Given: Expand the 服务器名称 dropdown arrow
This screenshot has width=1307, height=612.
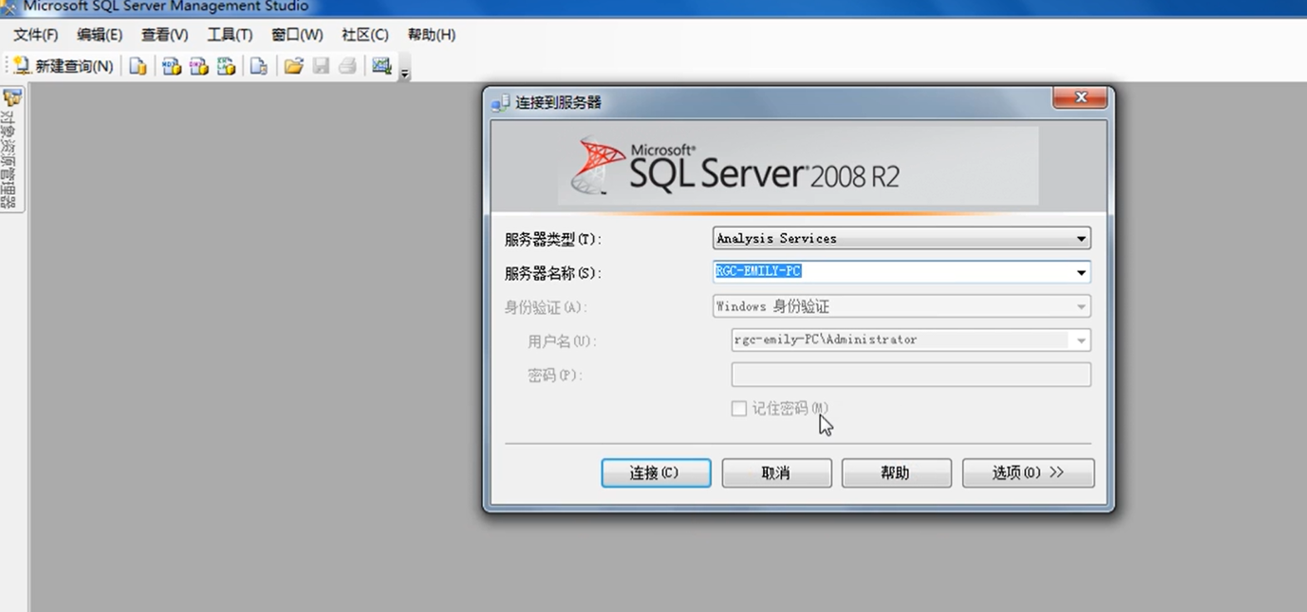Looking at the screenshot, I should pyautogui.click(x=1080, y=272).
